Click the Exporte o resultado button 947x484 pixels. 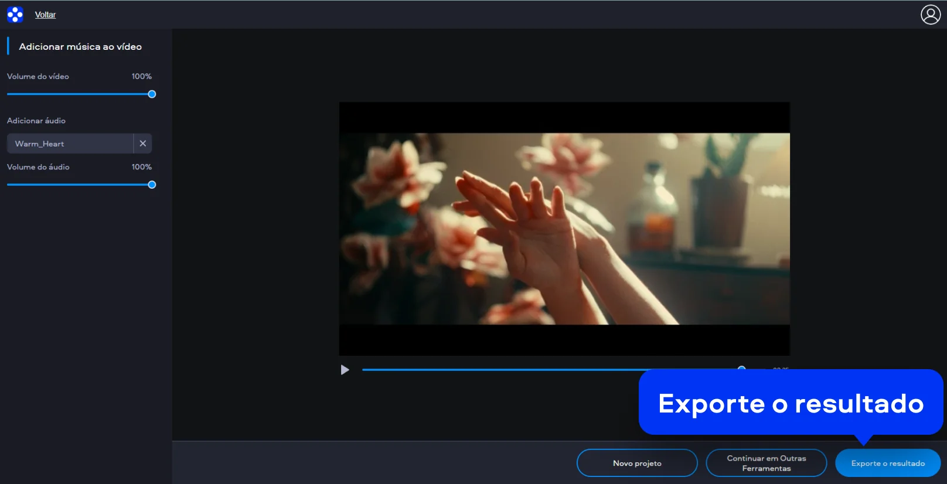(x=888, y=463)
